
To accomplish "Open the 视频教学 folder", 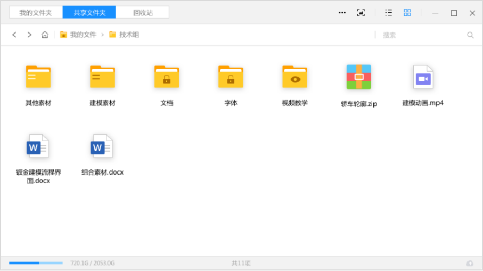I will pos(294,77).
